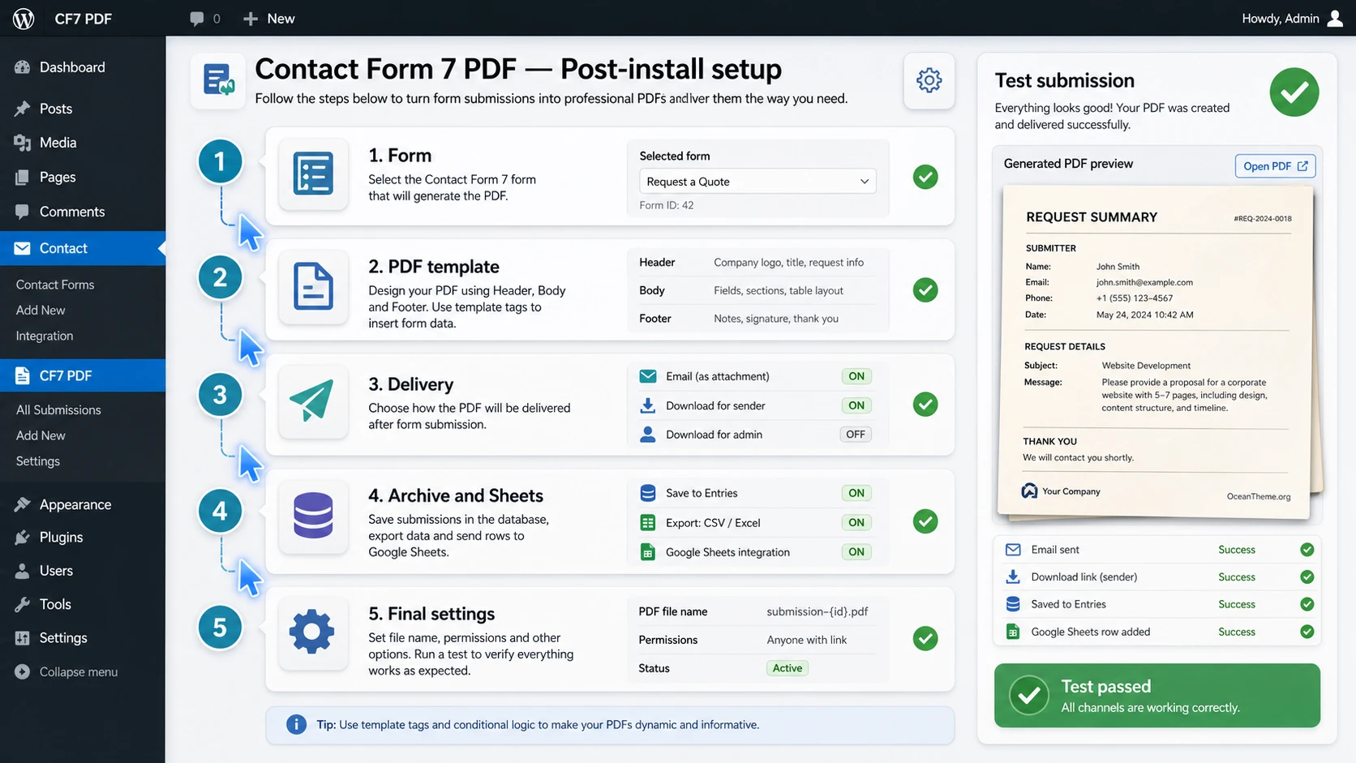Open Appearance in the sidebar
The image size is (1356, 763).
tap(83, 504)
